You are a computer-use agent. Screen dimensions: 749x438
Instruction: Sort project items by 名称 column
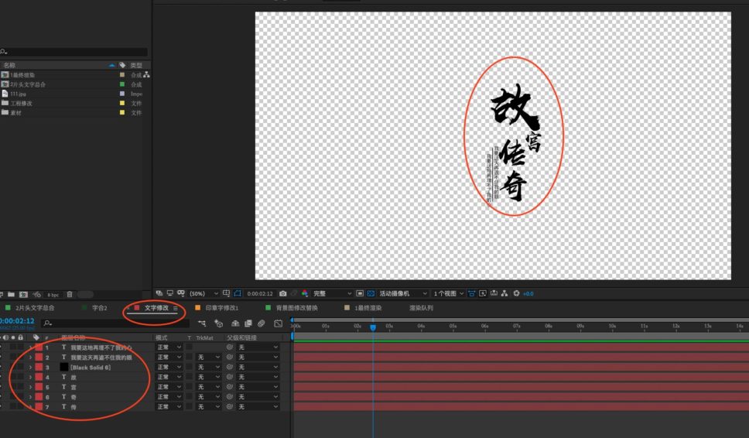[x=9, y=65]
